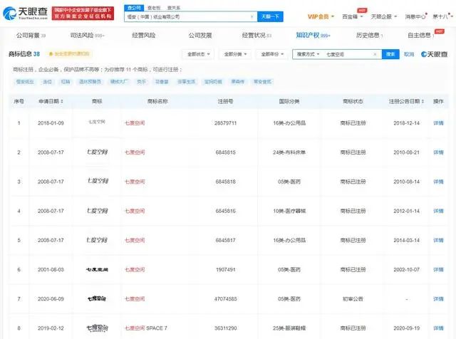Open the 全部年份 year filter dropdown
Image resolution: width=456 pixels, height=339 pixels.
(271, 54)
